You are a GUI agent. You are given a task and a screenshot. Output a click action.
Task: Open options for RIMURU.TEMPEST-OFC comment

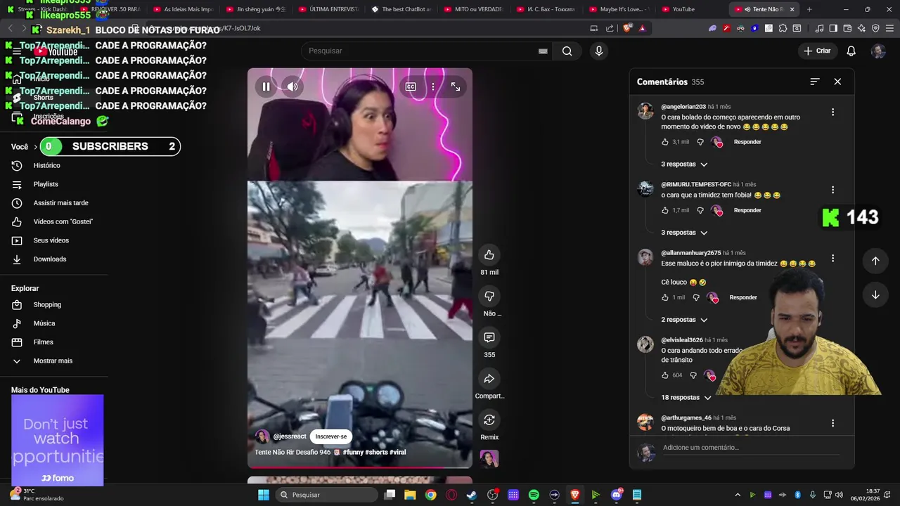coord(832,190)
